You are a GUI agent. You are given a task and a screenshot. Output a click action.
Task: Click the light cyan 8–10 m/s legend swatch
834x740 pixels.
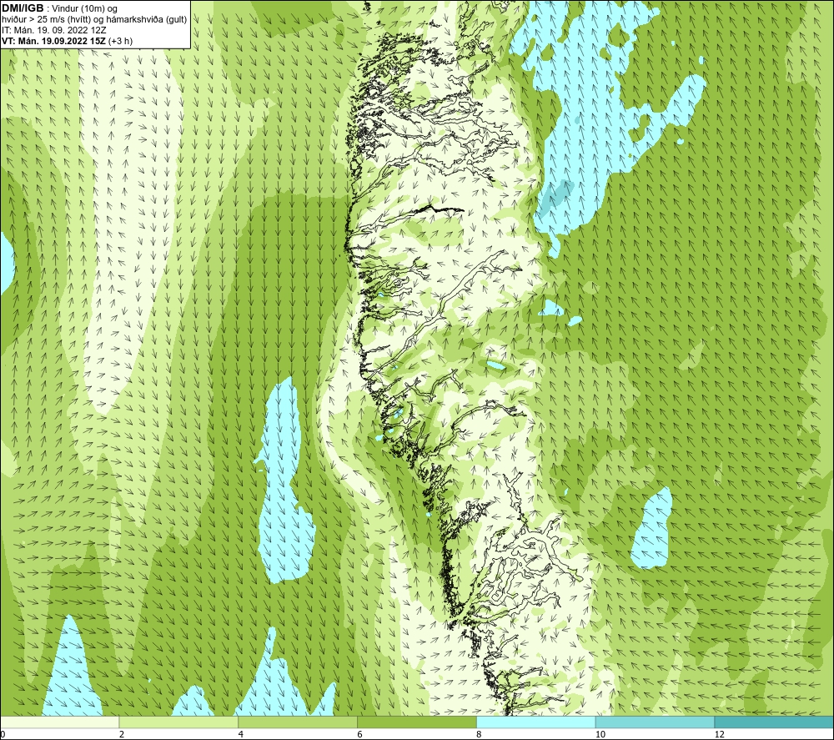pyautogui.click(x=536, y=722)
